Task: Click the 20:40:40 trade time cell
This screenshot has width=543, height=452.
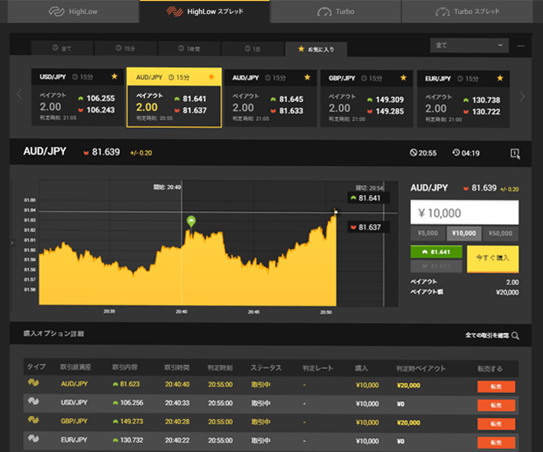Action: coord(177,385)
